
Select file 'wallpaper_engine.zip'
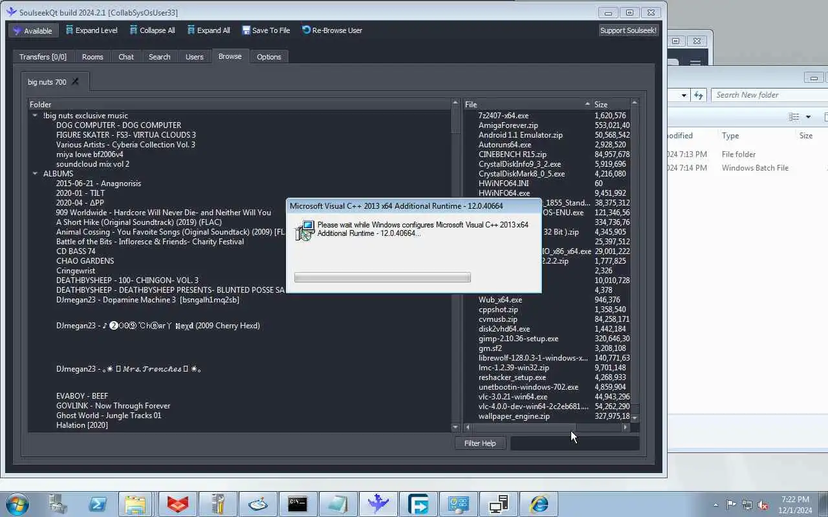point(514,416)
